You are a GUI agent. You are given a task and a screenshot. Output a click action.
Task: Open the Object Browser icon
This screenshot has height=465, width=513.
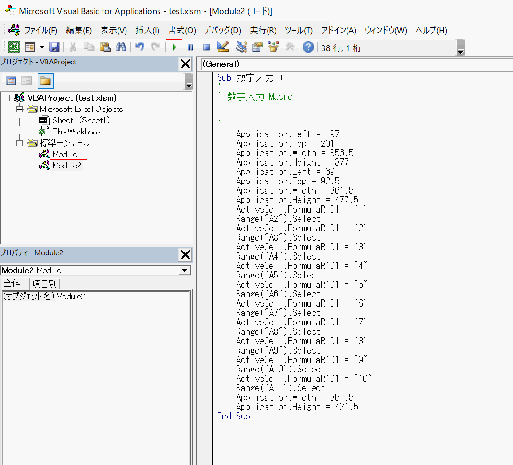tap(274, 47)
